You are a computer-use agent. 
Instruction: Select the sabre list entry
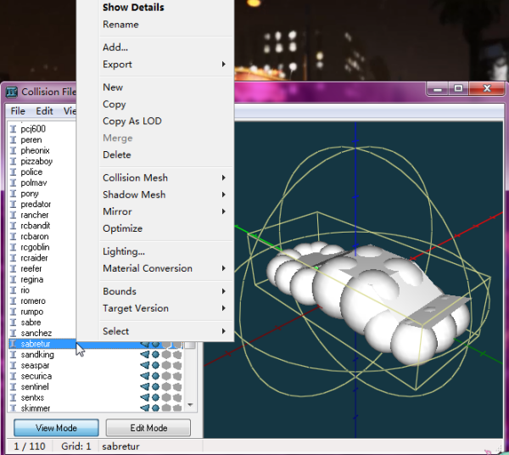click(x=31, y=323)
